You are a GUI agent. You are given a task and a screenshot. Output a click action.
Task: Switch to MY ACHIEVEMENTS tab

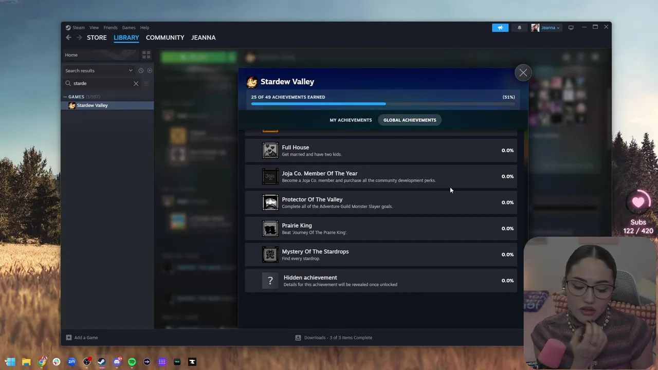tap(351, 120)
